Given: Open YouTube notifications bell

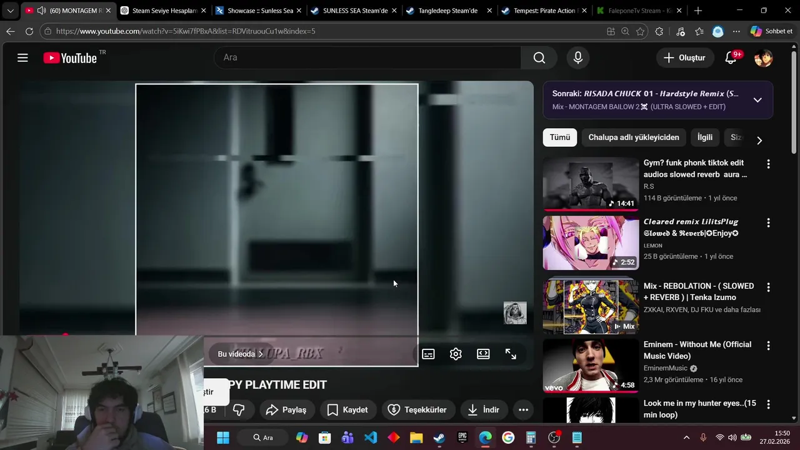Looking at the screenshot, I should click(731, 57).
